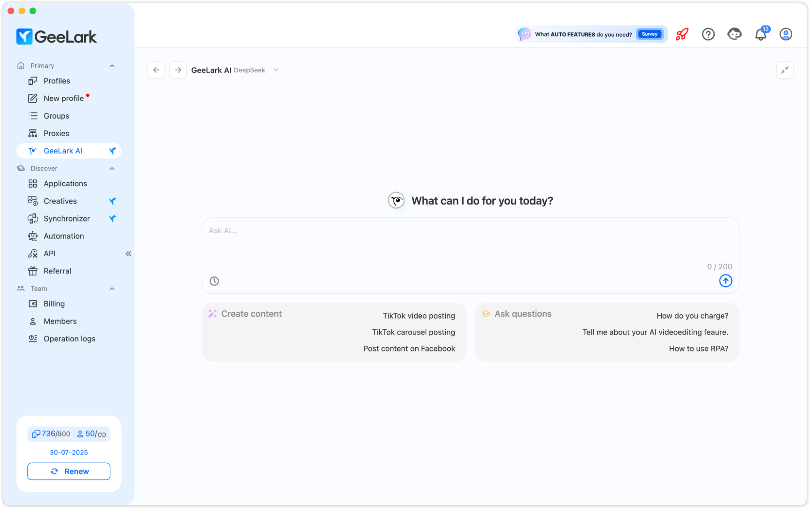Screen dimensions: 810x509
Task: Click the Ask questions heading
Action: (x=523, y=314)
